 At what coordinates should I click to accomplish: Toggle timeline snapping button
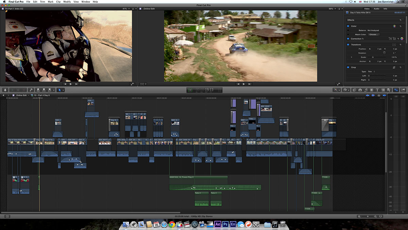[384, 95]
